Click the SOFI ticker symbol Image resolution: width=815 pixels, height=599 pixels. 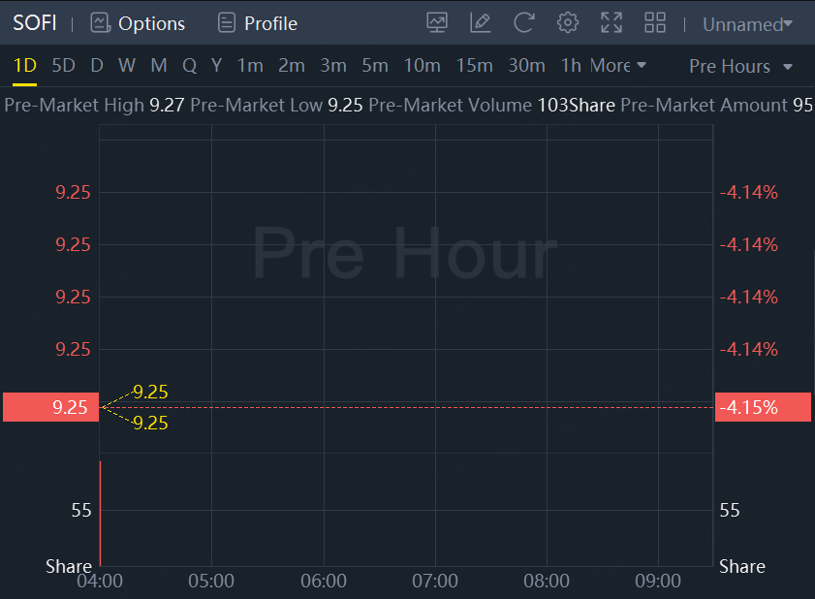click(x=35, y=23)
